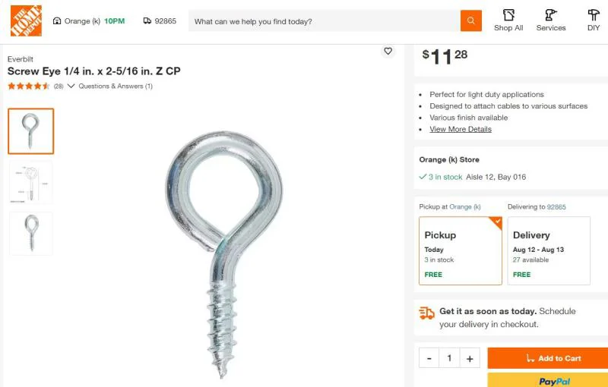Viewport: 608px width, 387px height.
Task: Increase quantity with the plus button
Action: 470,358
